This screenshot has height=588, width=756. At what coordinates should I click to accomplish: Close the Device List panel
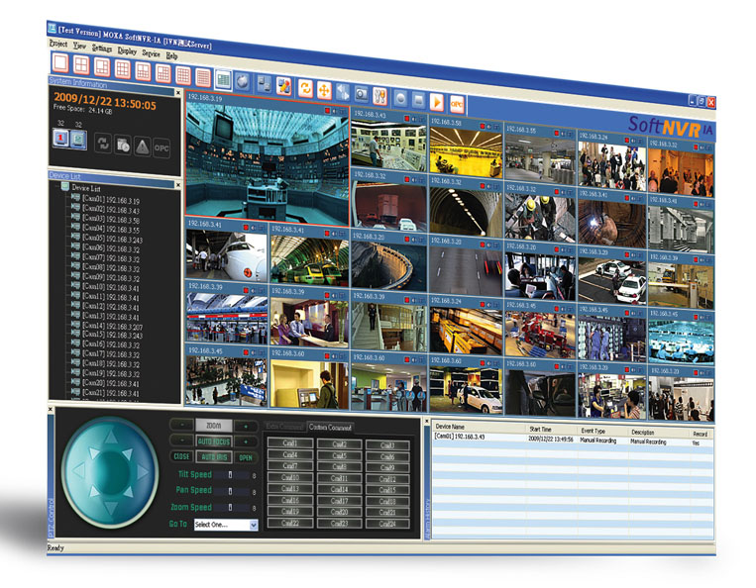coord(178,185)
